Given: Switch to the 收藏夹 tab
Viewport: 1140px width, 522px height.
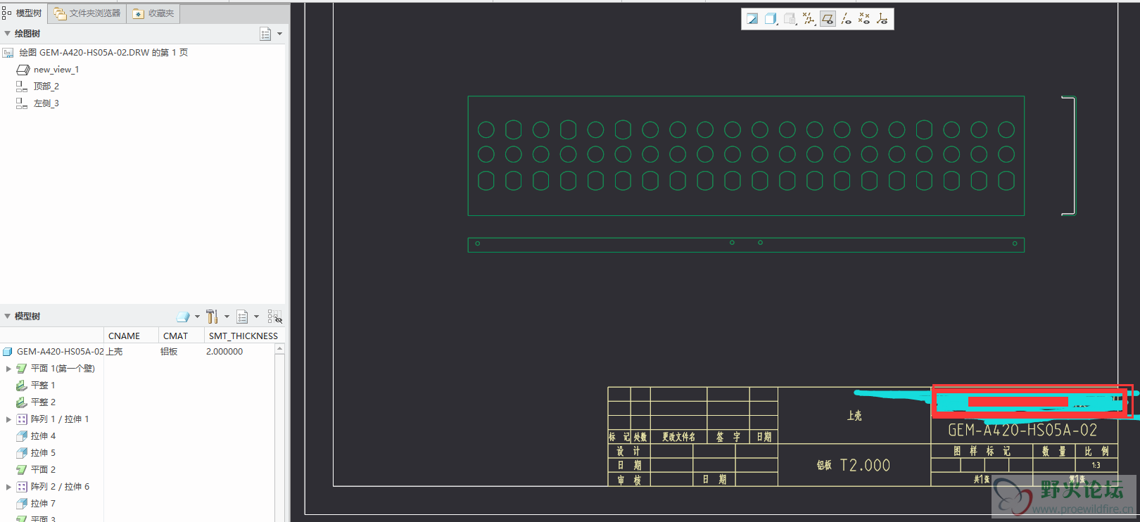Looking at the screenshot, I should (x=153, y=13).
